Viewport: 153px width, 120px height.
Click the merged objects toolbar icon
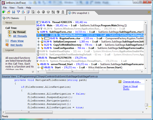53,12
